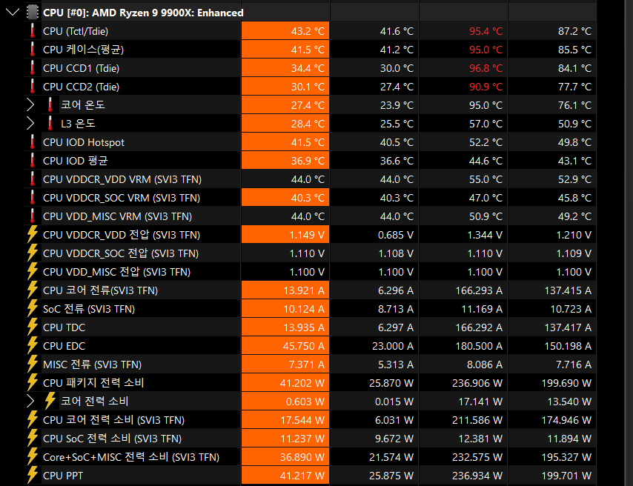Click the maximum value 180.500 A

(479, 346)
